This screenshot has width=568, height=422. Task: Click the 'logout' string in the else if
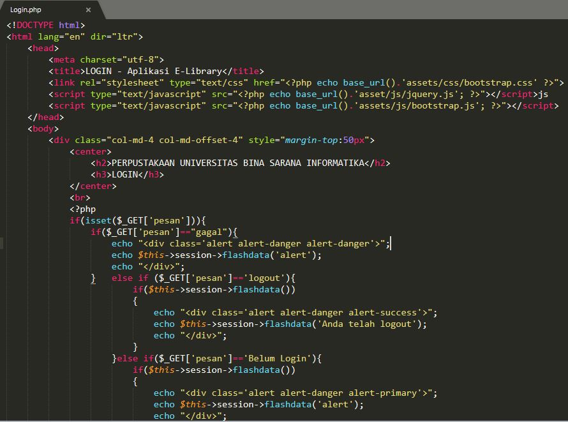264,278
